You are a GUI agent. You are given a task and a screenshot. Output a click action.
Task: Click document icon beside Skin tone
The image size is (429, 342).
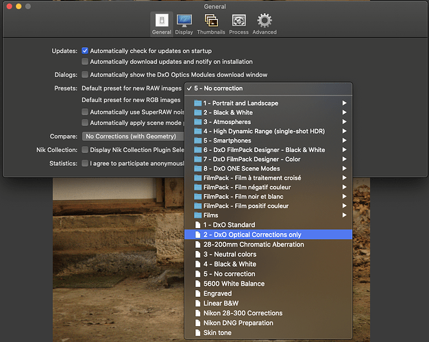[x=197, y=332]
